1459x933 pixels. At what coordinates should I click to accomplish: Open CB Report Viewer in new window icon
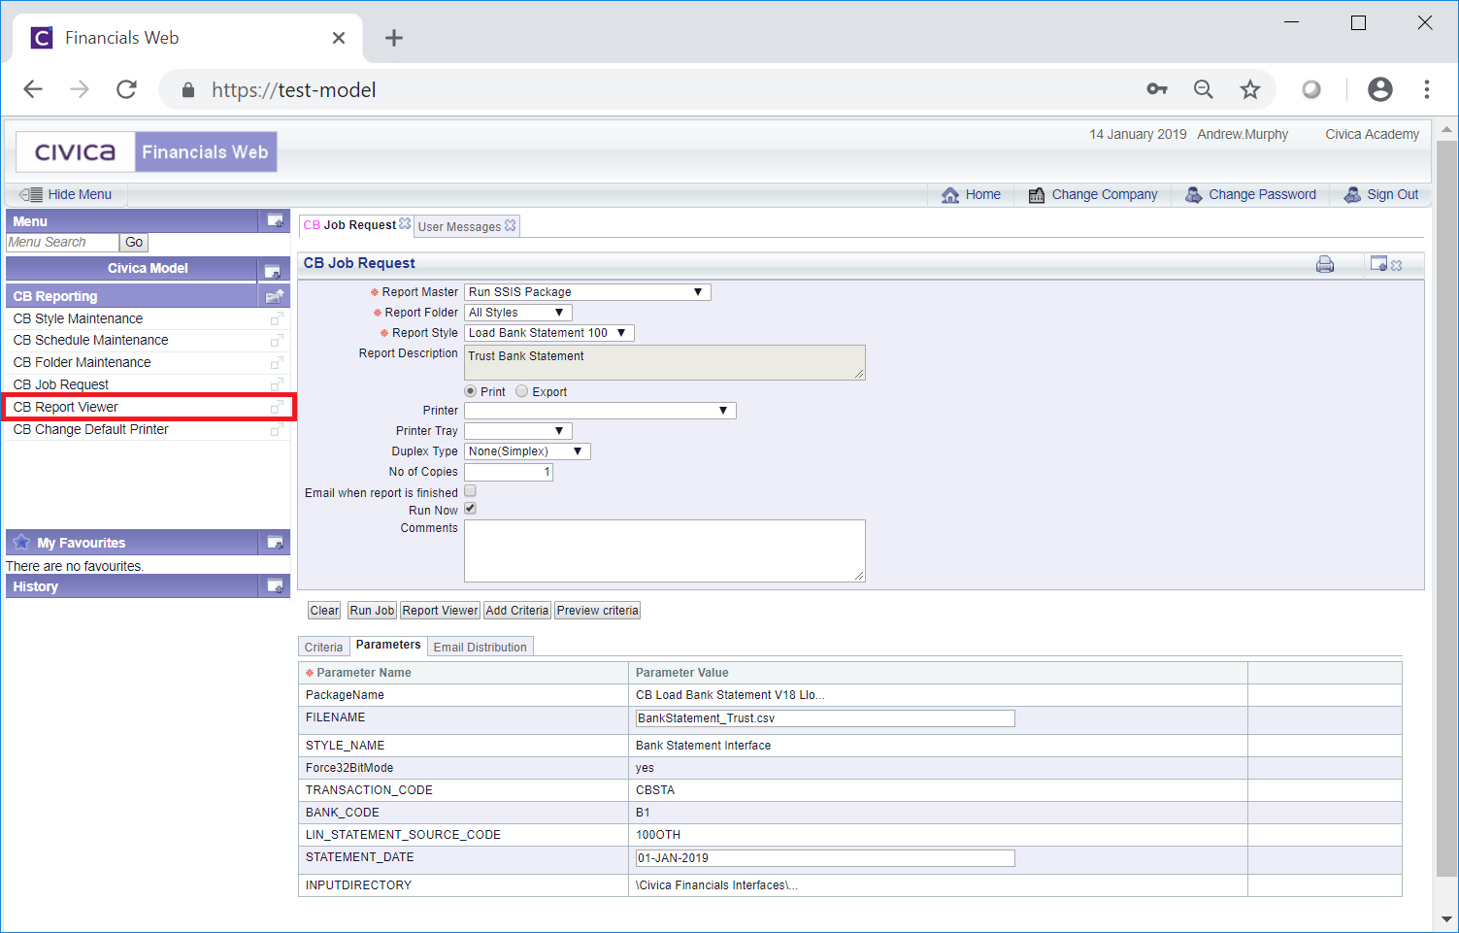(277, 407)
